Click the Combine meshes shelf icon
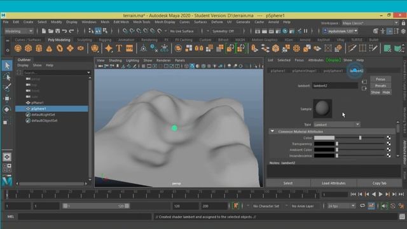Viewport: 407px width, 229px height. pos(178,48)
